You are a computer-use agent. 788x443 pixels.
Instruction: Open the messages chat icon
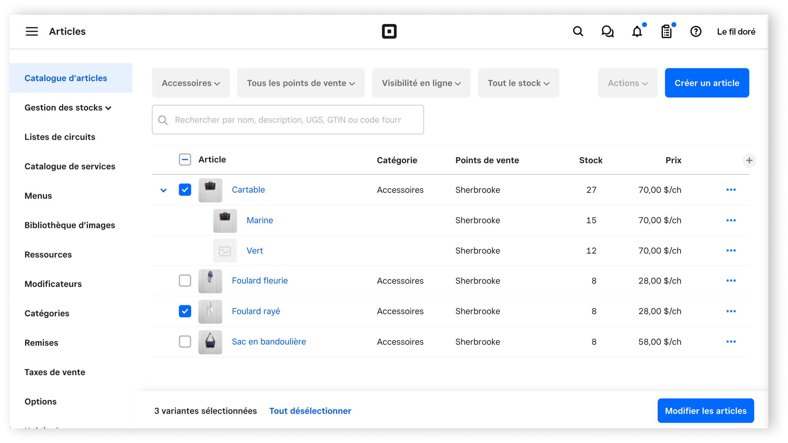pyautogui.click(x=607, y=31)
